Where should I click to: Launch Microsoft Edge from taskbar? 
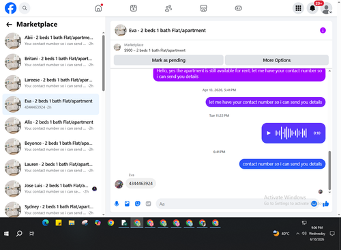[46, 223]
